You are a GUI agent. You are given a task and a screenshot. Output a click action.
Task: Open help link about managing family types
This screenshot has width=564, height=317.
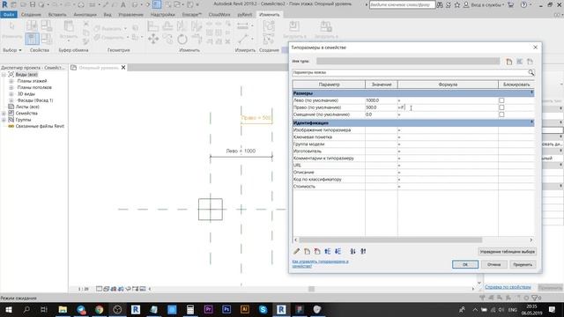pyautogui.click(x=320, y=263)
